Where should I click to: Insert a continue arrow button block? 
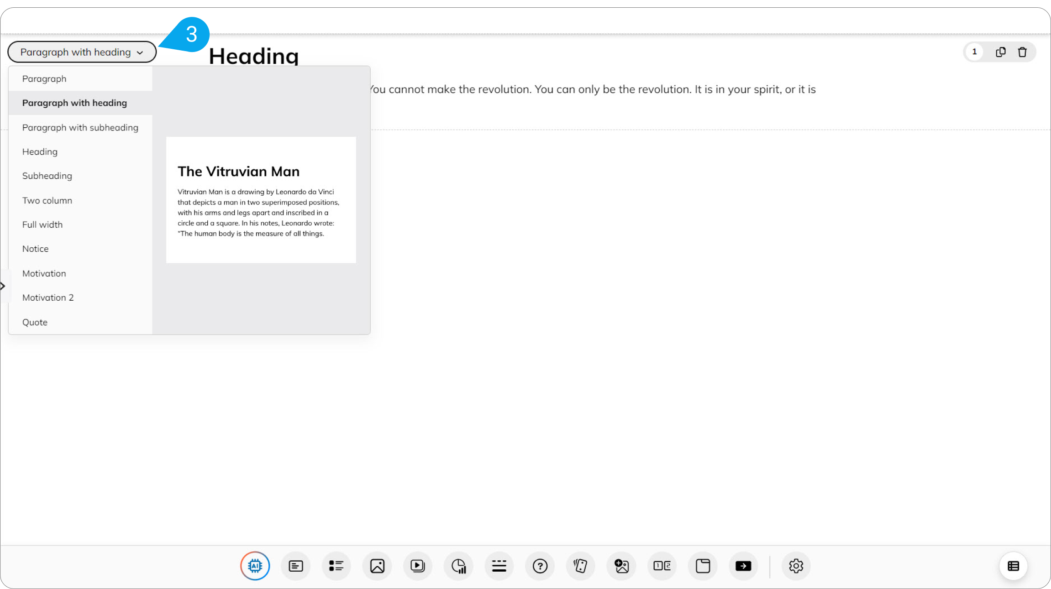743,566
